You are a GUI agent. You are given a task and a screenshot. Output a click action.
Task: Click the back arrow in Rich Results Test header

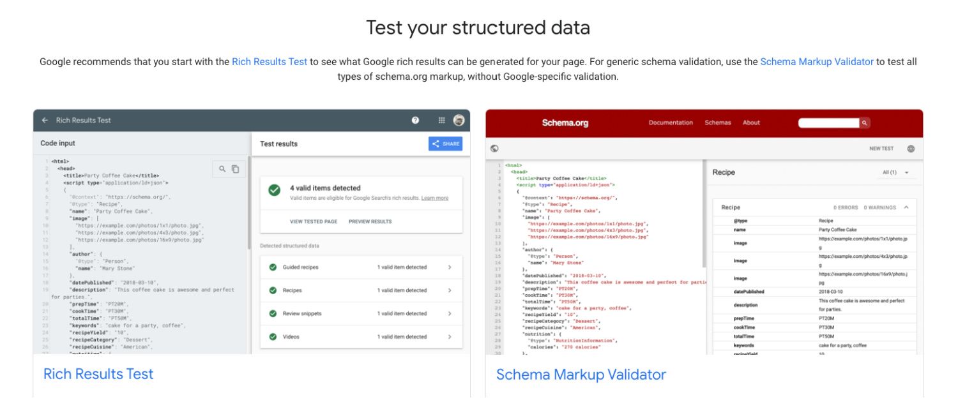pyautogui.click(x=45, y=120)
